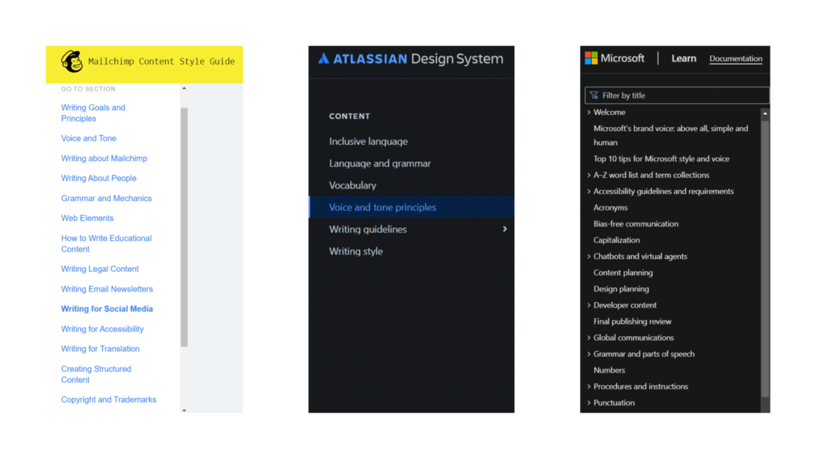Click the Mailchimp sidebar scroll-up arrow
This screenshot has width=816, height=459.
pos(184,88)
